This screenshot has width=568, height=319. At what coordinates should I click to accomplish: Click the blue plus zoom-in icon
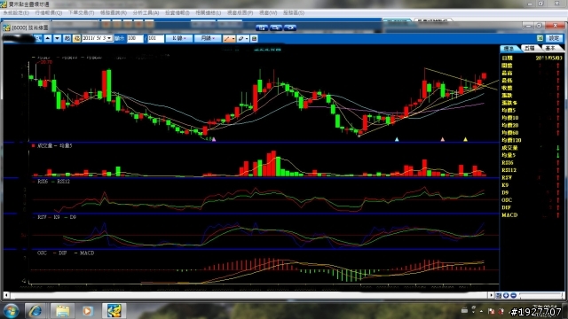[506, 295]
